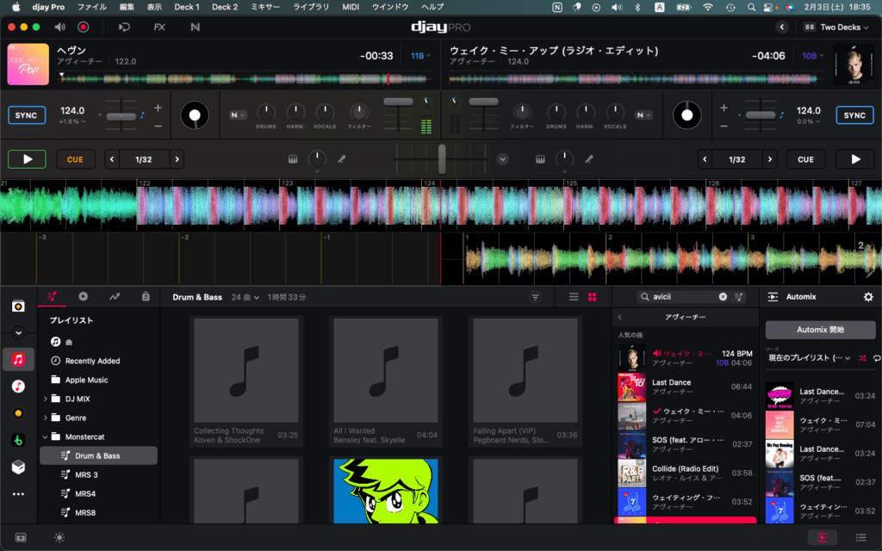Image resolution: width=882 pixels, height=551 pixels.
Task: Open the ミキサー menu
Action: 265,7
